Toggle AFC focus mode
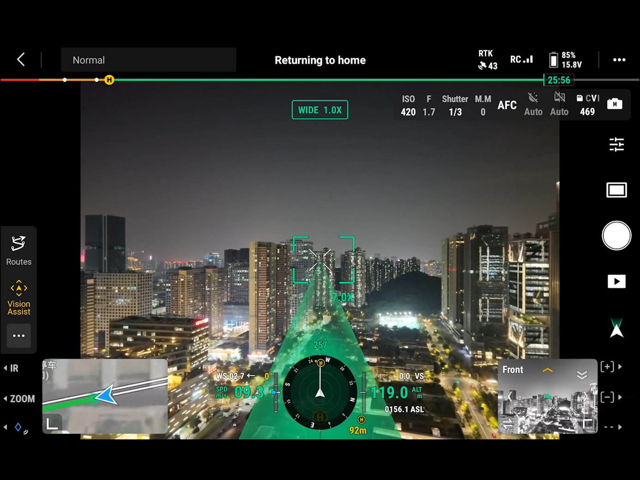Screen dimensions: 640x480 point(507,105)
